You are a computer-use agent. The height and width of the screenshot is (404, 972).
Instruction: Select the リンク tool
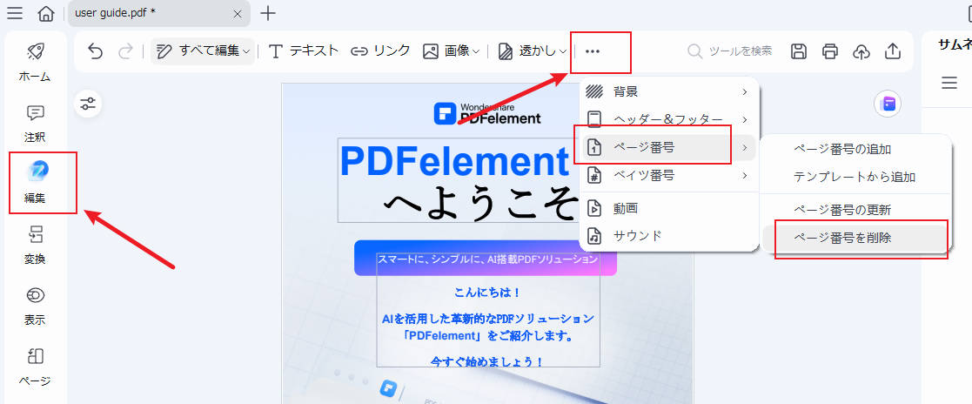[380, 50]
